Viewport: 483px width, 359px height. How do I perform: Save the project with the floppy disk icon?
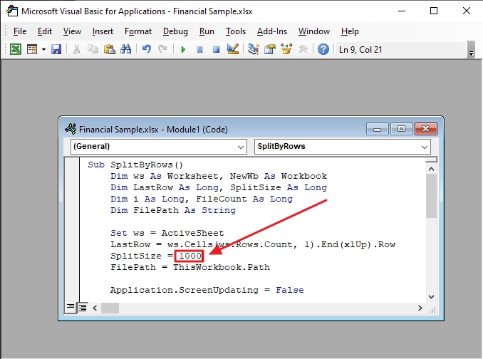56,49
